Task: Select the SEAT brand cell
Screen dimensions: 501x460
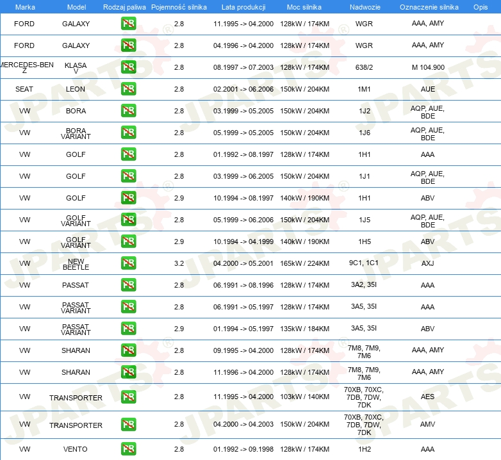Action: coord(24,89)
